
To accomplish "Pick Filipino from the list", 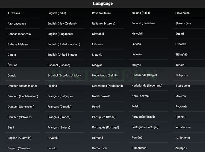I will pyautogui.click(x=52, y=86).
